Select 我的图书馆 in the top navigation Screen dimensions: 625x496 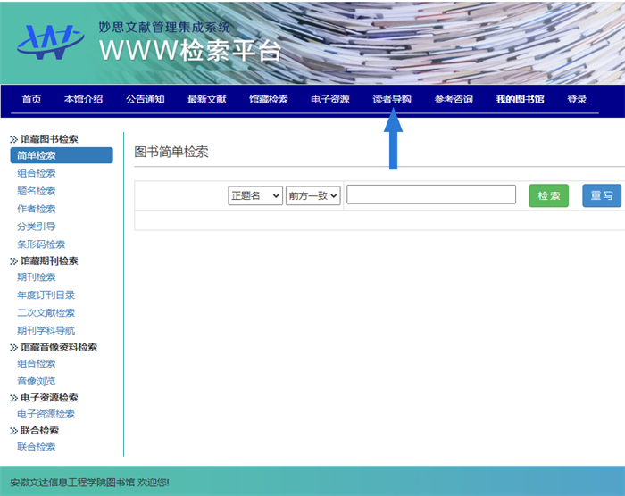(x=520, y=99)
